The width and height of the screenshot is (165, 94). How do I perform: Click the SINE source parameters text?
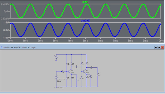61,79
